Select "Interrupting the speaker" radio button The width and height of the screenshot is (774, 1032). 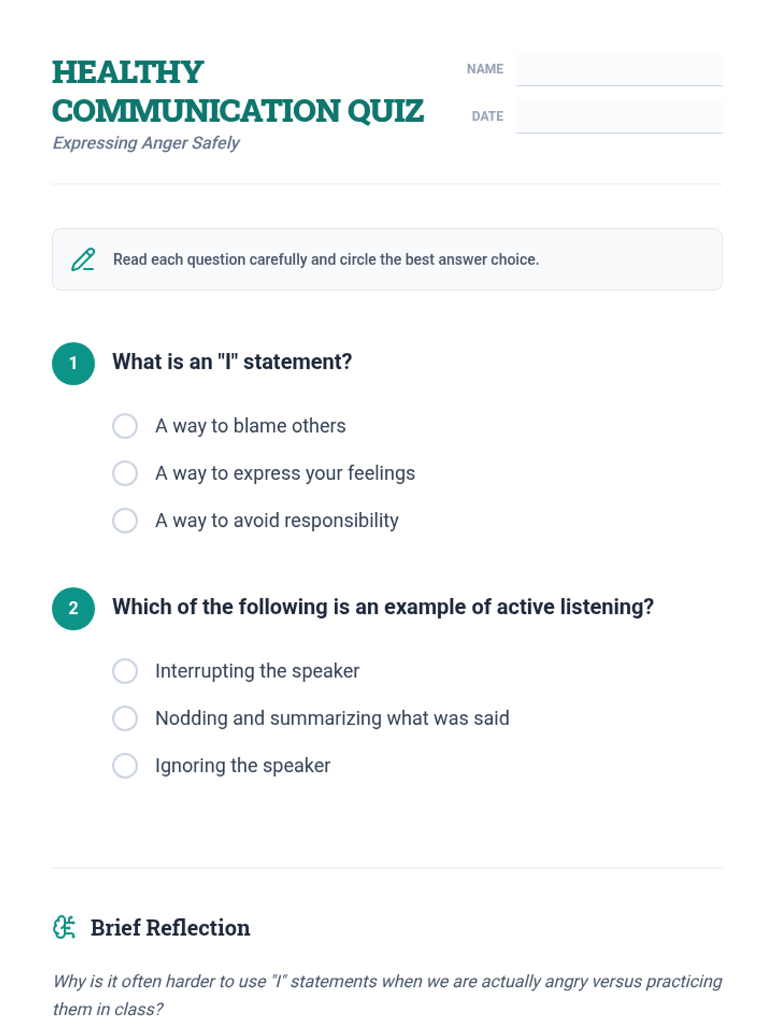(125, 671)
